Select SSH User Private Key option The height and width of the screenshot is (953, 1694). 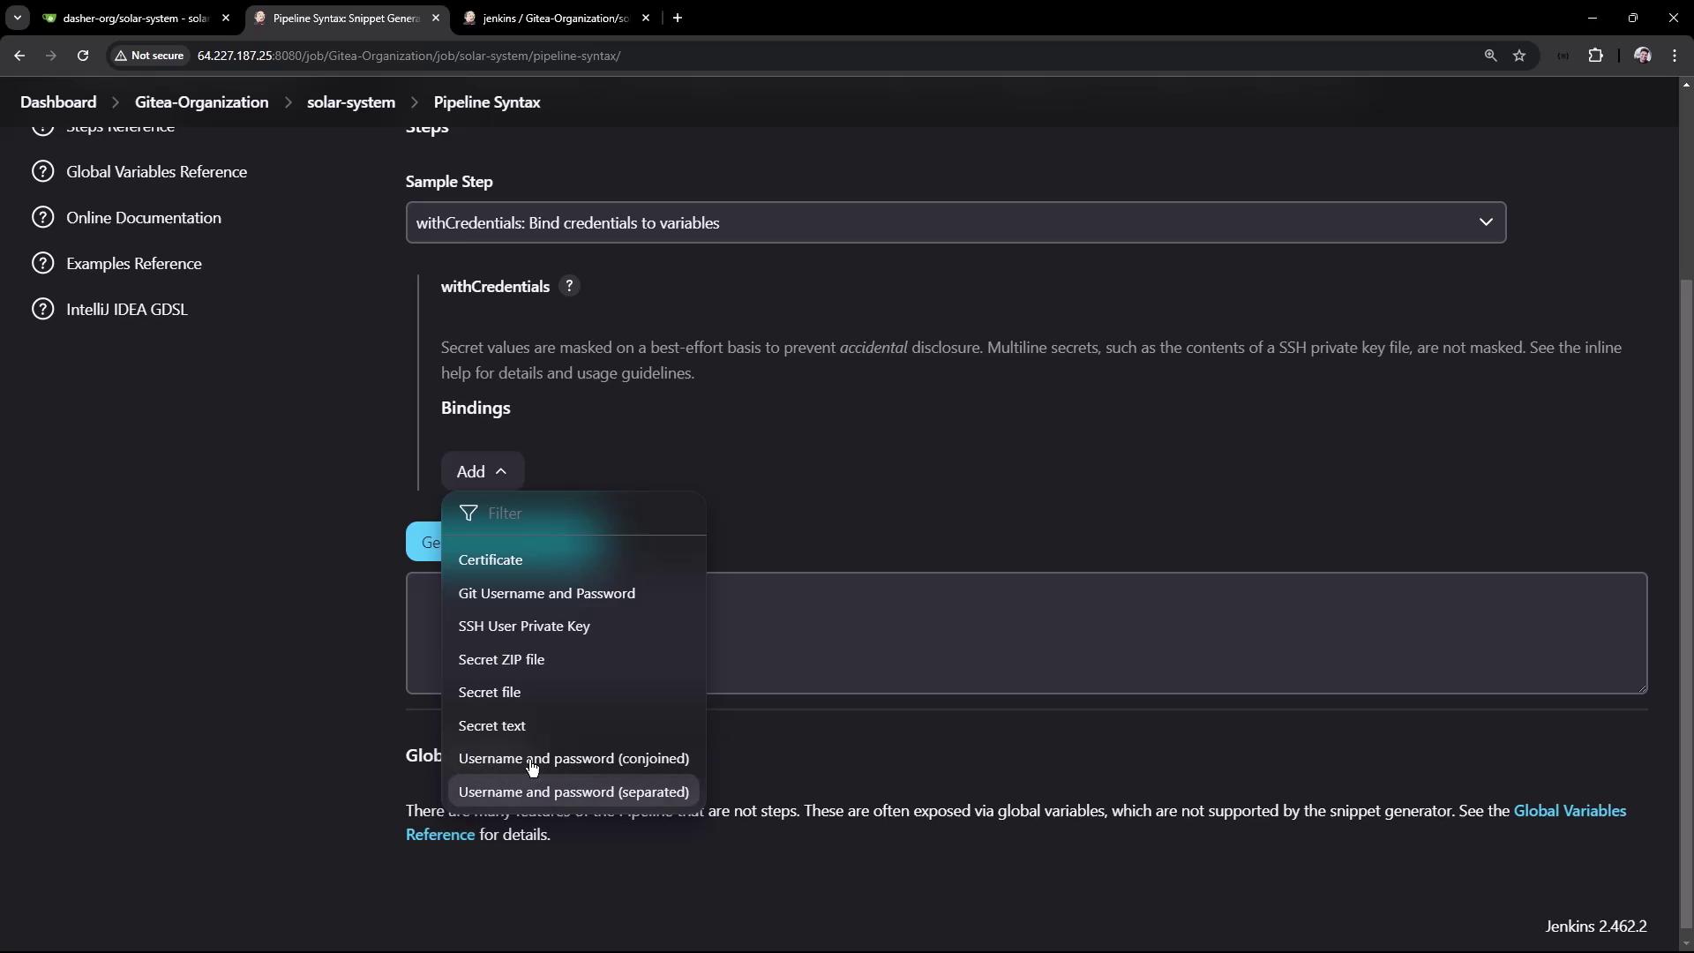(x=524, y=626)
